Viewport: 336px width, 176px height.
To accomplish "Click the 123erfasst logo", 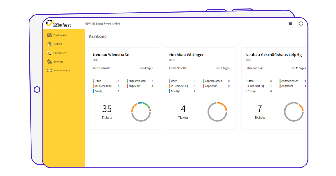I will pyautogui.click(x=59, y=24).
